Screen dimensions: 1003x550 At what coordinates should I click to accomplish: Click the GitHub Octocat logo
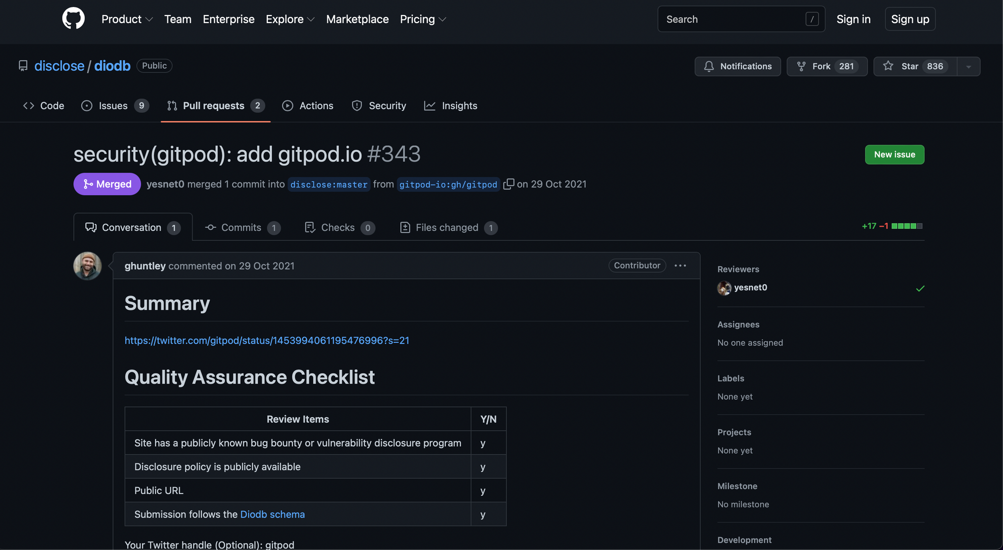(x=73, y=19)
